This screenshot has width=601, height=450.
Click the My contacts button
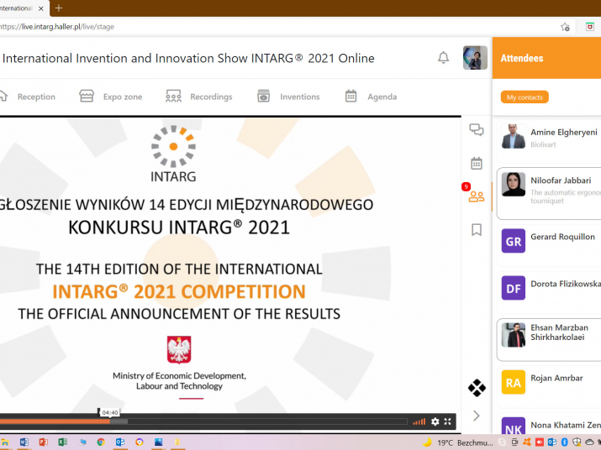[x=525, y=97]
